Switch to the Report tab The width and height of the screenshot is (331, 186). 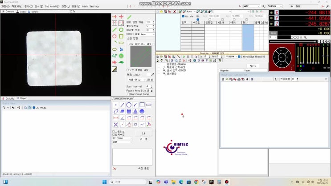pyautogui.click(x=22, y=98)
